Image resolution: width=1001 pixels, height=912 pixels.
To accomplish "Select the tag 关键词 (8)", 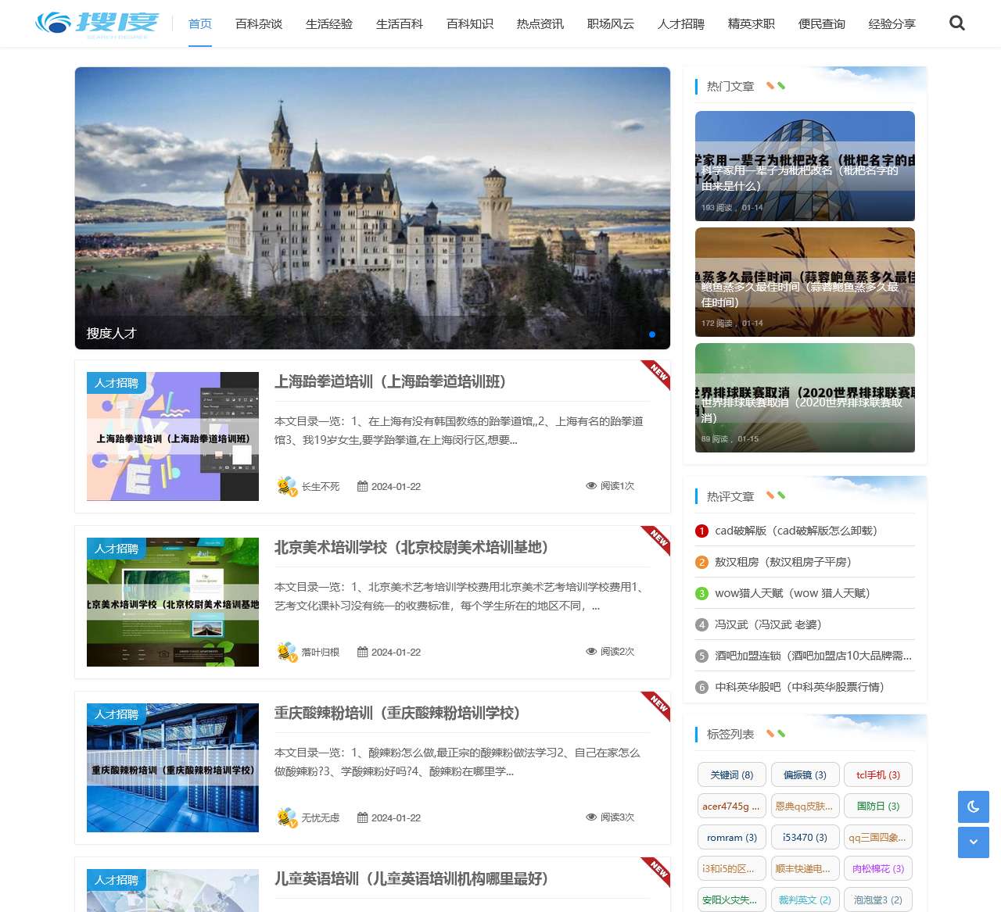I will [x=730, y=774].
